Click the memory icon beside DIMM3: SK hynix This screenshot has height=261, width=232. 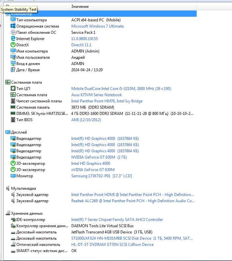[13, 113]
